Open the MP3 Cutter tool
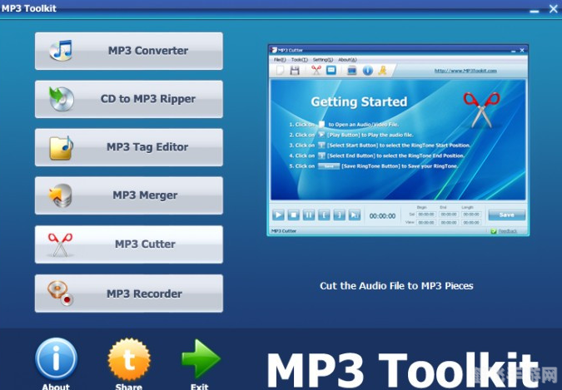 tap(129, 244)
